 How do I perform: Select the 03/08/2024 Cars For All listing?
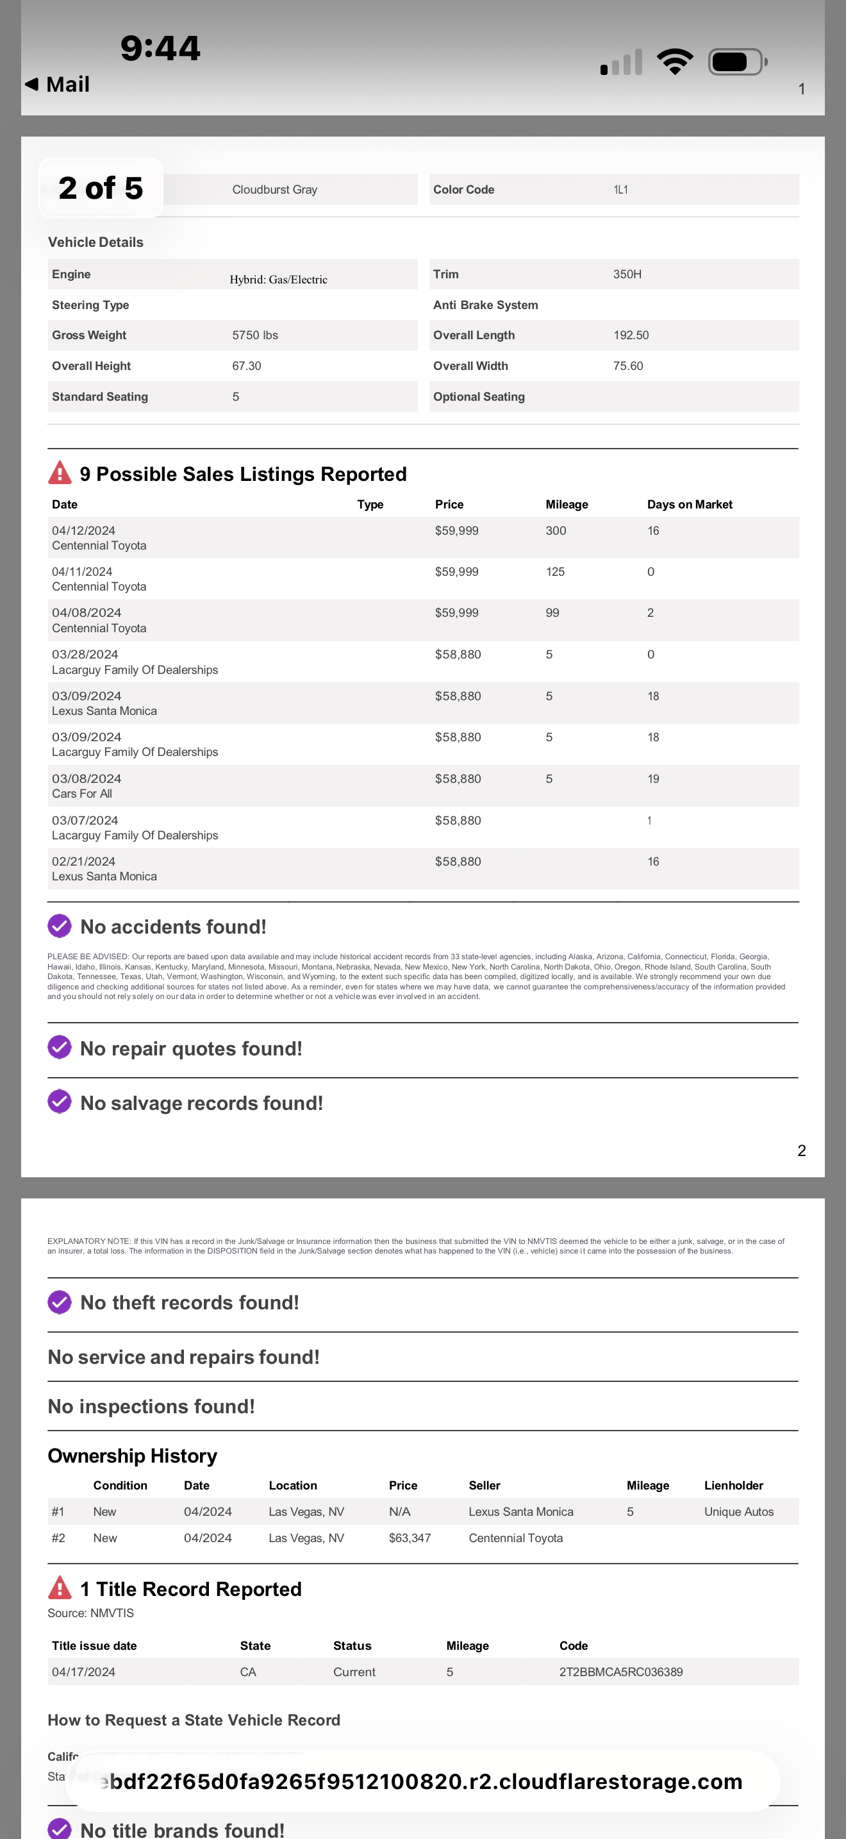pos(422,786)
